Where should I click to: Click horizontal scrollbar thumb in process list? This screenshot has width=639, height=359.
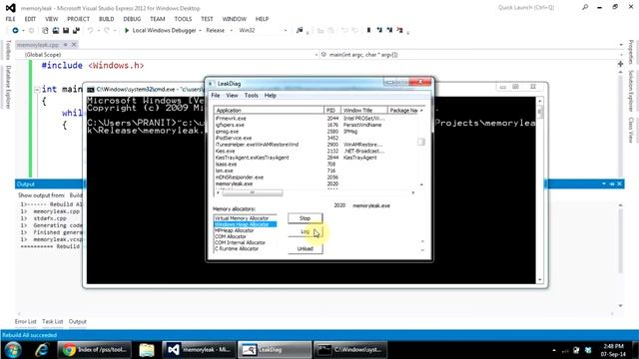(x=253, y=192)
